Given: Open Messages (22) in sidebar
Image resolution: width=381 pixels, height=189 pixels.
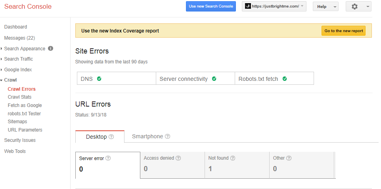Looking at the screenshot, I should point(19,38).
